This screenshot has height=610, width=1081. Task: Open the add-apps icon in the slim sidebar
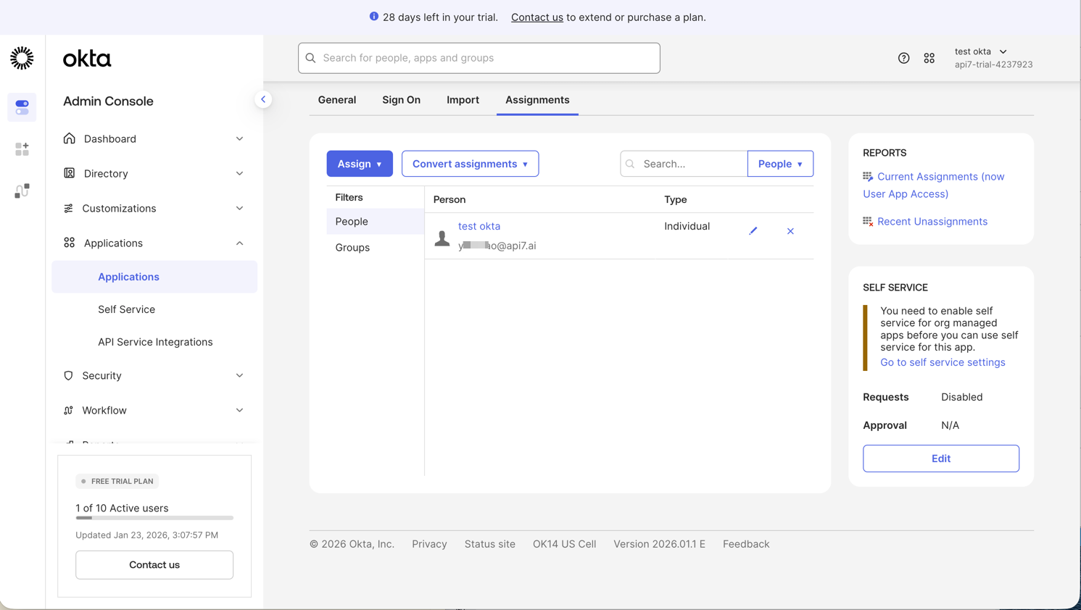click(x=22, y=149)
